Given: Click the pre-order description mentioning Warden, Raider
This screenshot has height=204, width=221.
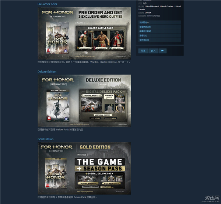Looking at the screenshot, I should (x=84, y=62).
